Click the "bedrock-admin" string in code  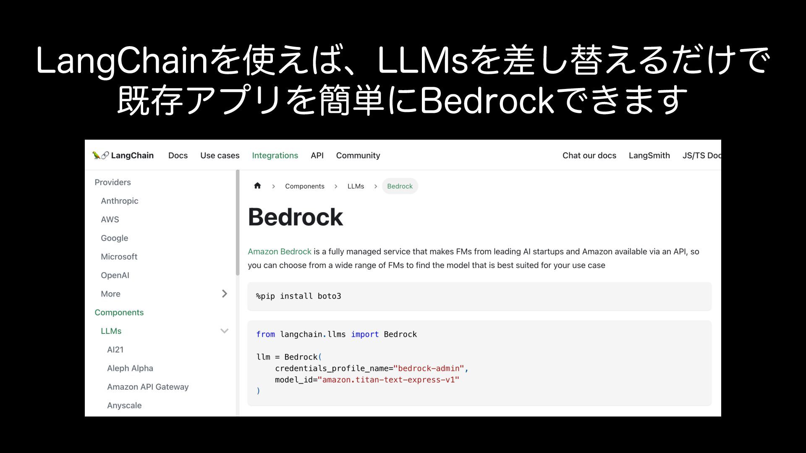point(429,368)
